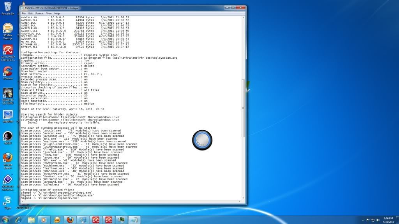Screen dimensions: 399x224
Task: Click the 'Configuration file' sysscan.avp line
Action: point(99,58)
